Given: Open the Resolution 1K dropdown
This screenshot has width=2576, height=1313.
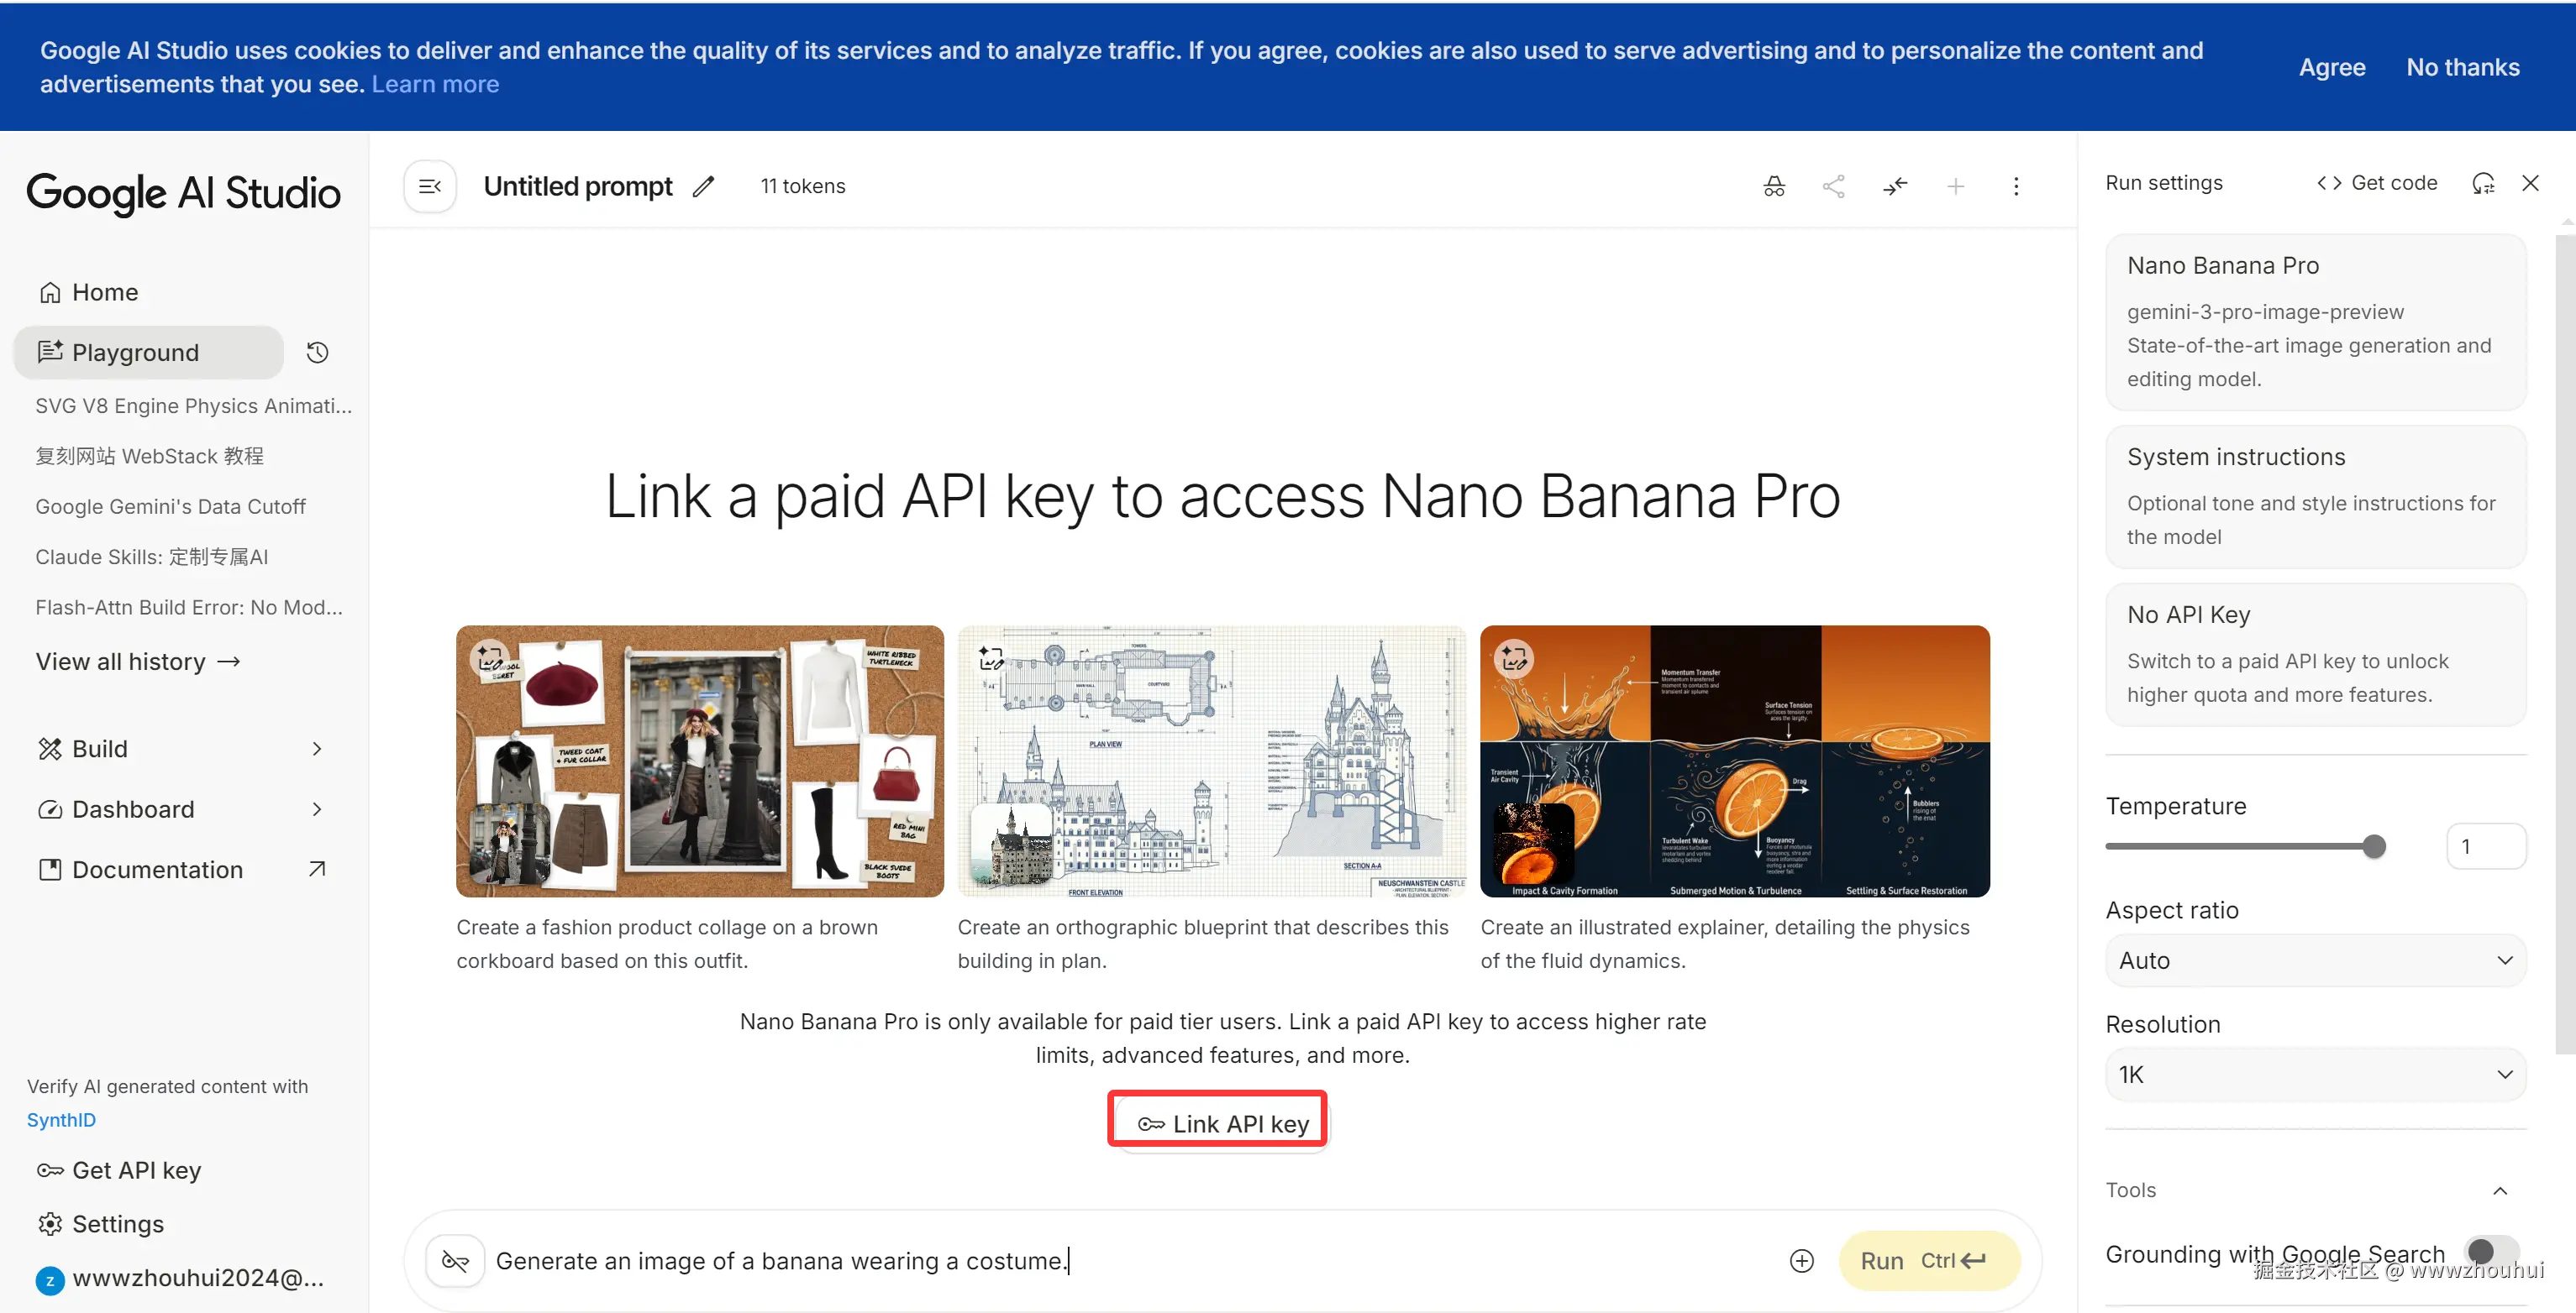Looking at the screenshot, I should click(x=2315, y=1075).
